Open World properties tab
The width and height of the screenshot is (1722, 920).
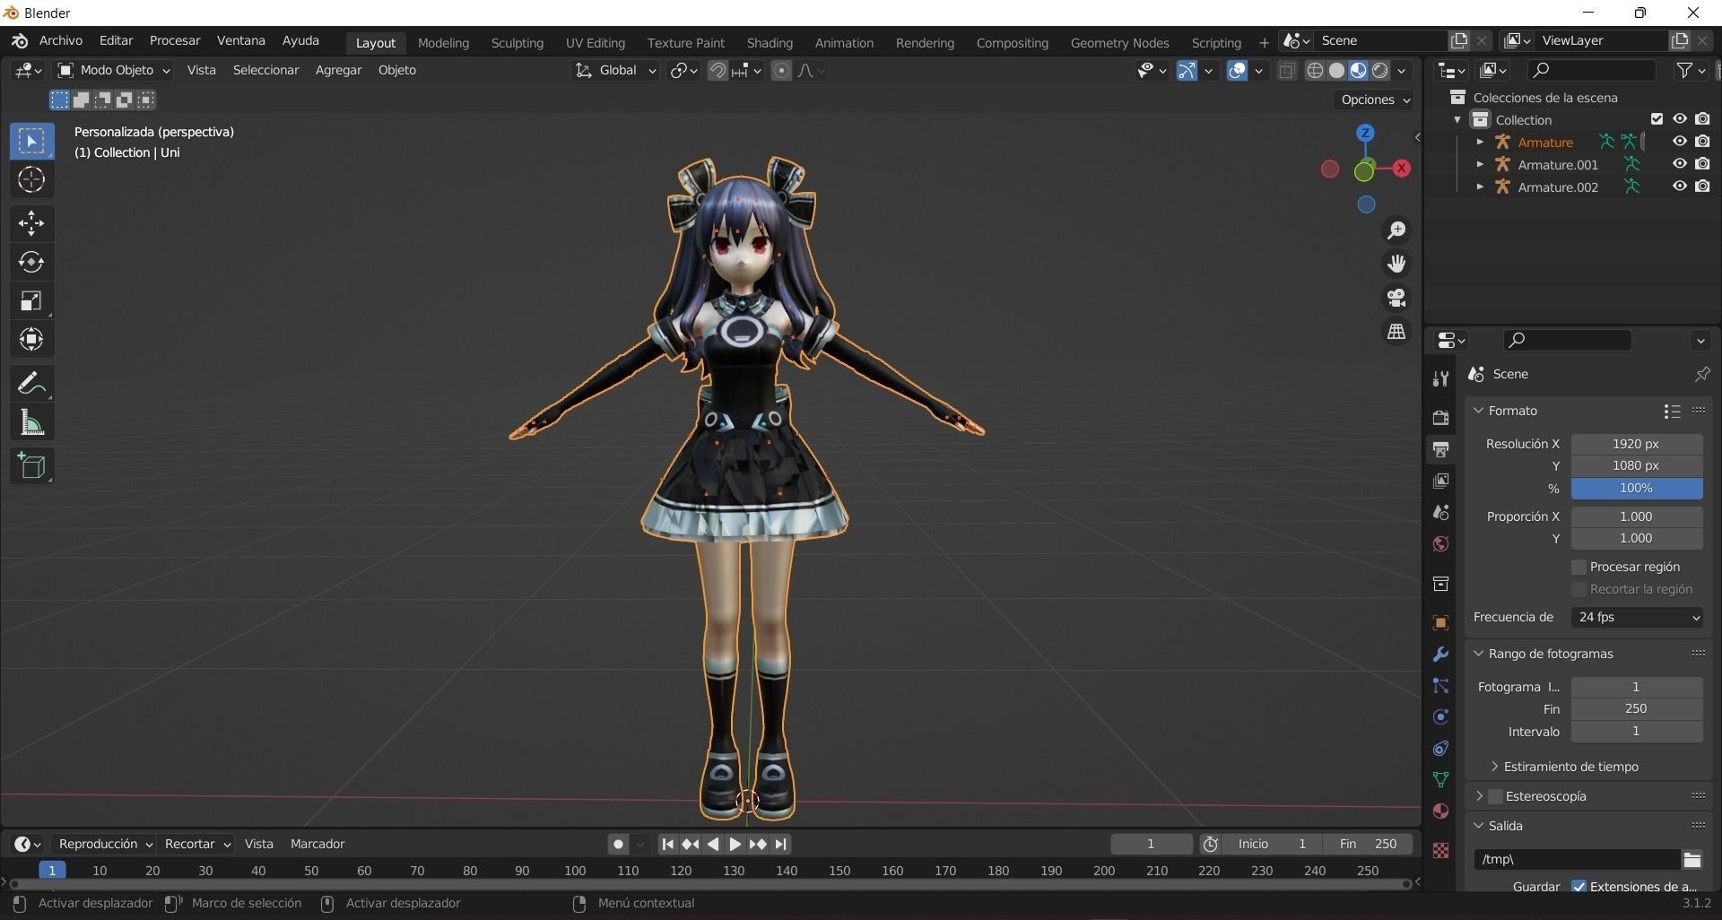pos(1440,544)
